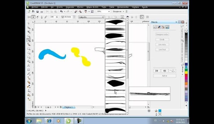The height and width of the screenshot is (124, 214).
Task: Select the Shape tool in the toolbox
Action: click(29, 28)
